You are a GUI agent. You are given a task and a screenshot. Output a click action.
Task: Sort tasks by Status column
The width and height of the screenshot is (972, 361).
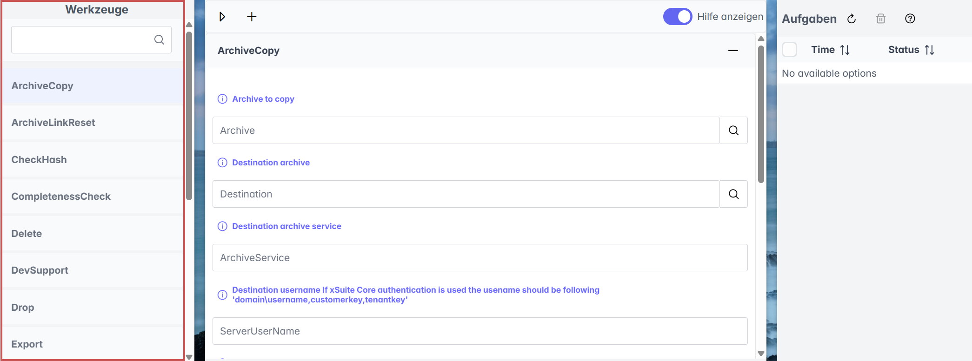[x=929, y=50]
